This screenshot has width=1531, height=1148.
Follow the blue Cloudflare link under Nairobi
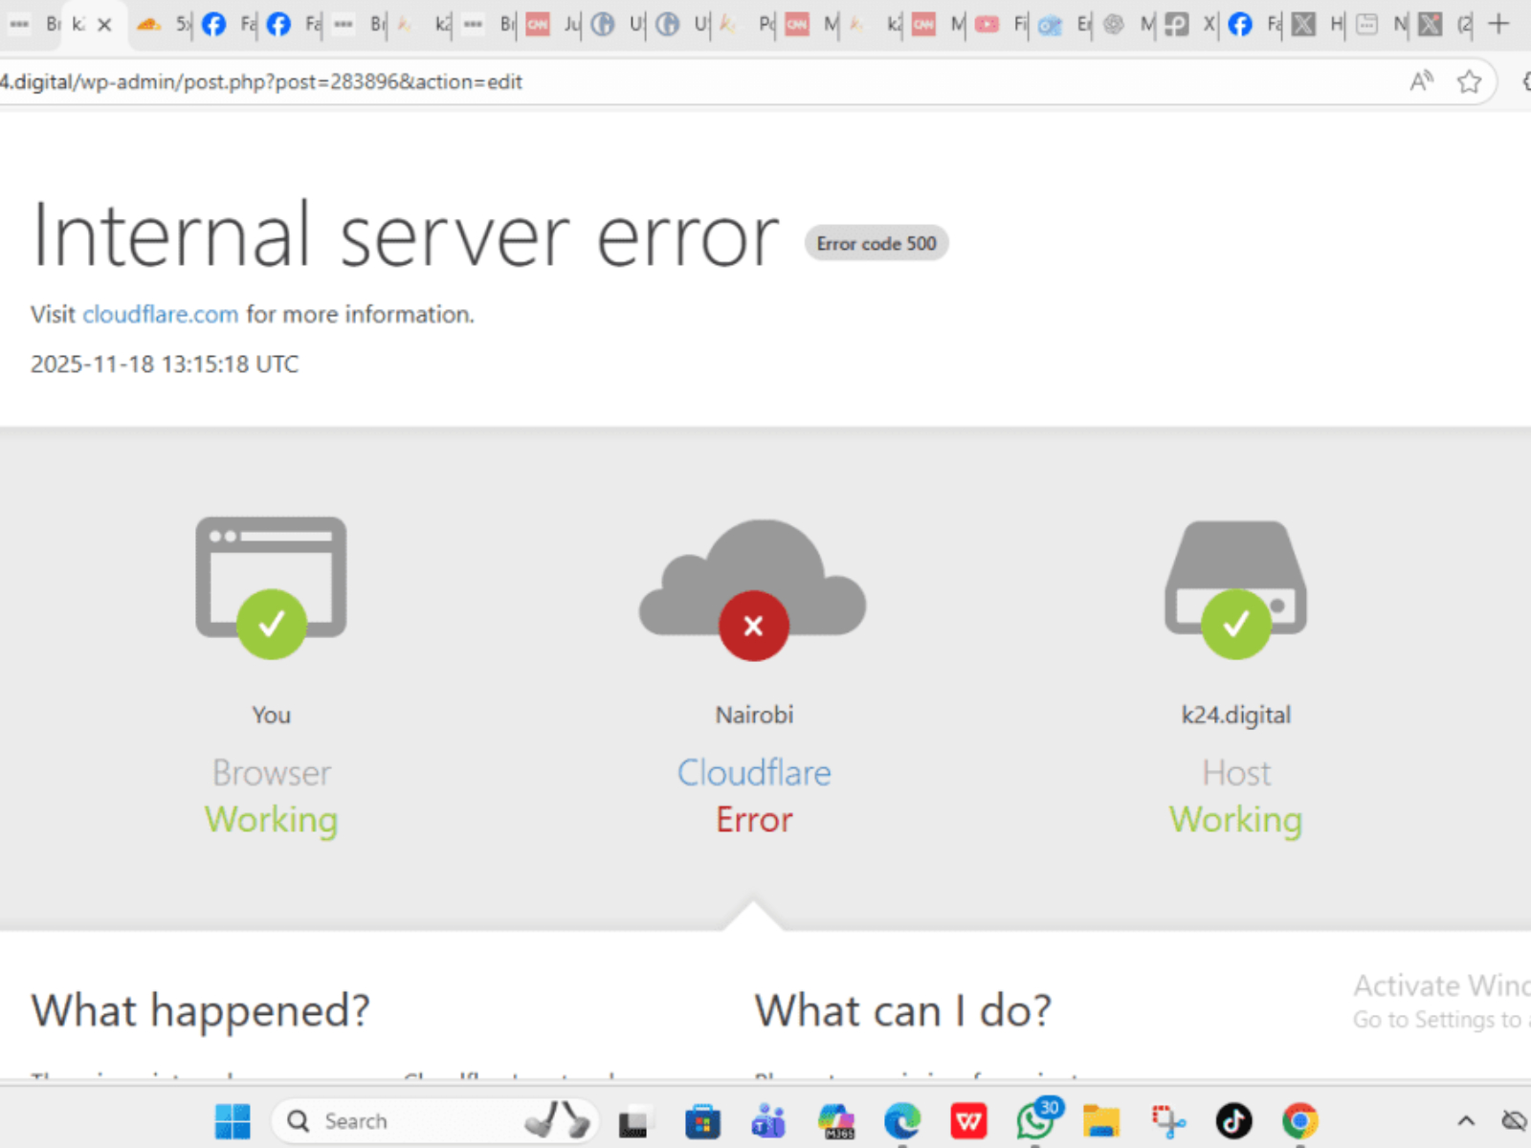tap(754, 772)
